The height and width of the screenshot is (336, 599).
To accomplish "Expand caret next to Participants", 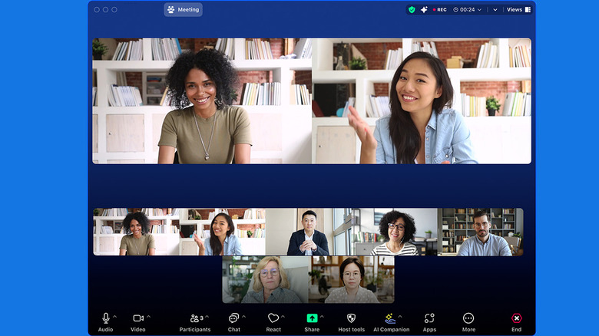I will (207, 317).
